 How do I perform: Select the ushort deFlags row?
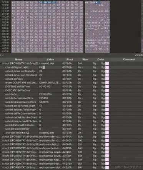[x=71, y=79]
